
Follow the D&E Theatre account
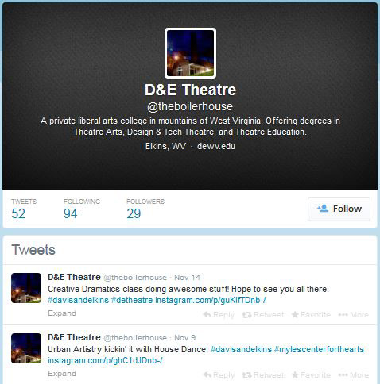point(339,209)
